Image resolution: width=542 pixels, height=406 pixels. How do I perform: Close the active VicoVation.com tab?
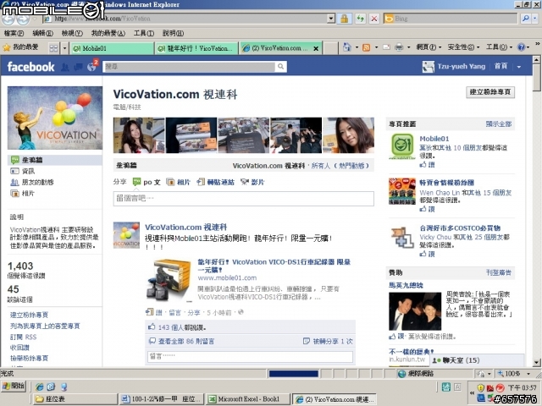tap(316, 49)
